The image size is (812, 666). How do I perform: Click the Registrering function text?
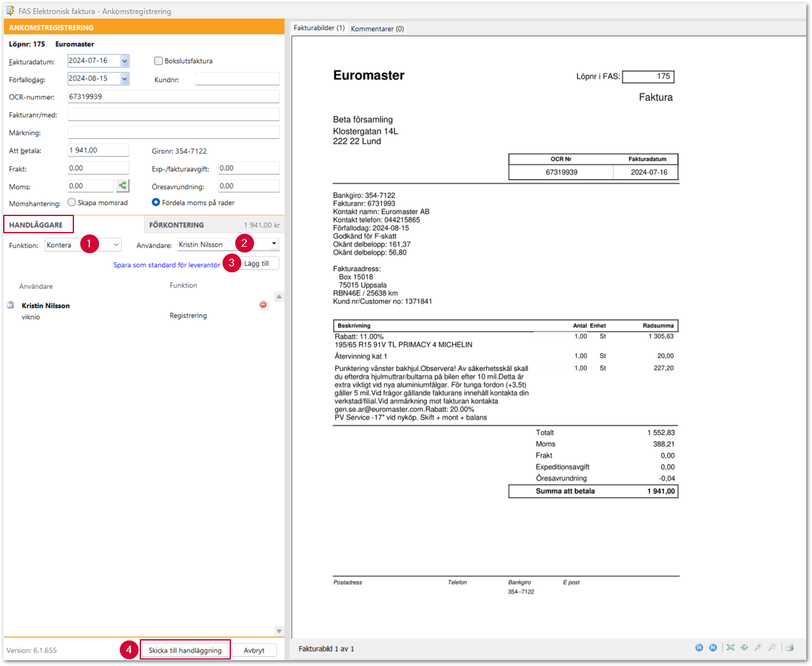pos(188,315)
